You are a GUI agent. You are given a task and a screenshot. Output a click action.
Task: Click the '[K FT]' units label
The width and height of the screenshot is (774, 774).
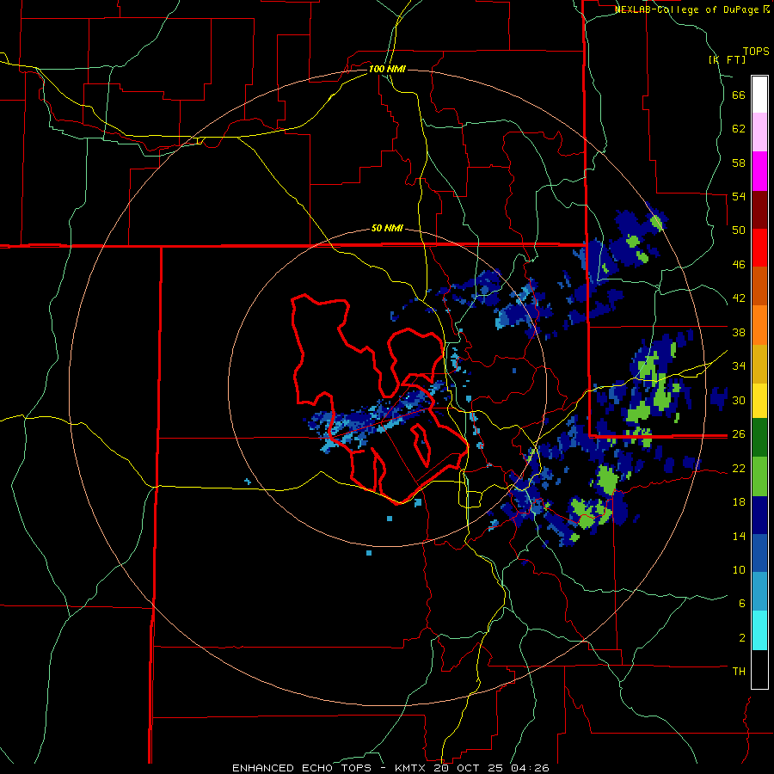(x=727, y=59)
